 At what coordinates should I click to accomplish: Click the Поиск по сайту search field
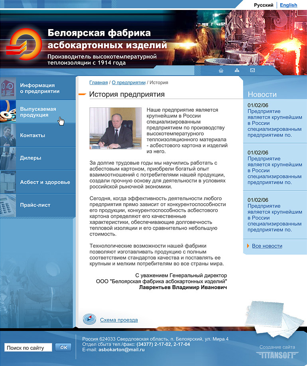coord(28,348)
